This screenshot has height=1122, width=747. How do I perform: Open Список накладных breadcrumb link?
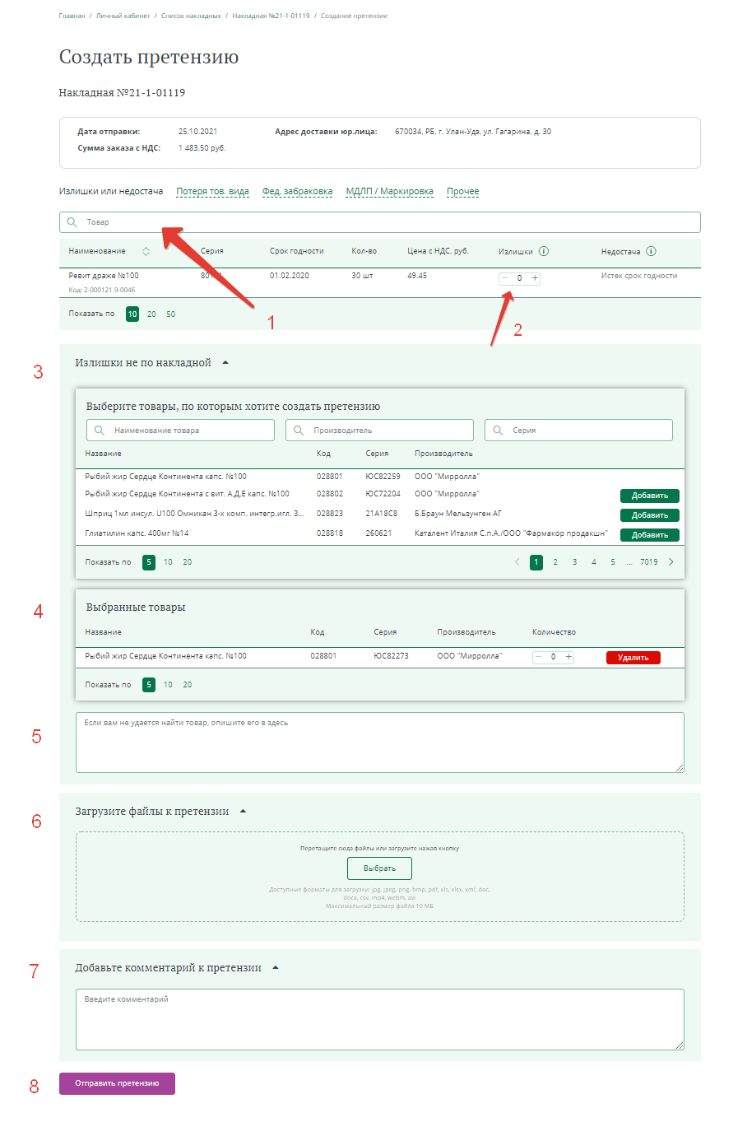pyautogui.click(x=191, y=16)
